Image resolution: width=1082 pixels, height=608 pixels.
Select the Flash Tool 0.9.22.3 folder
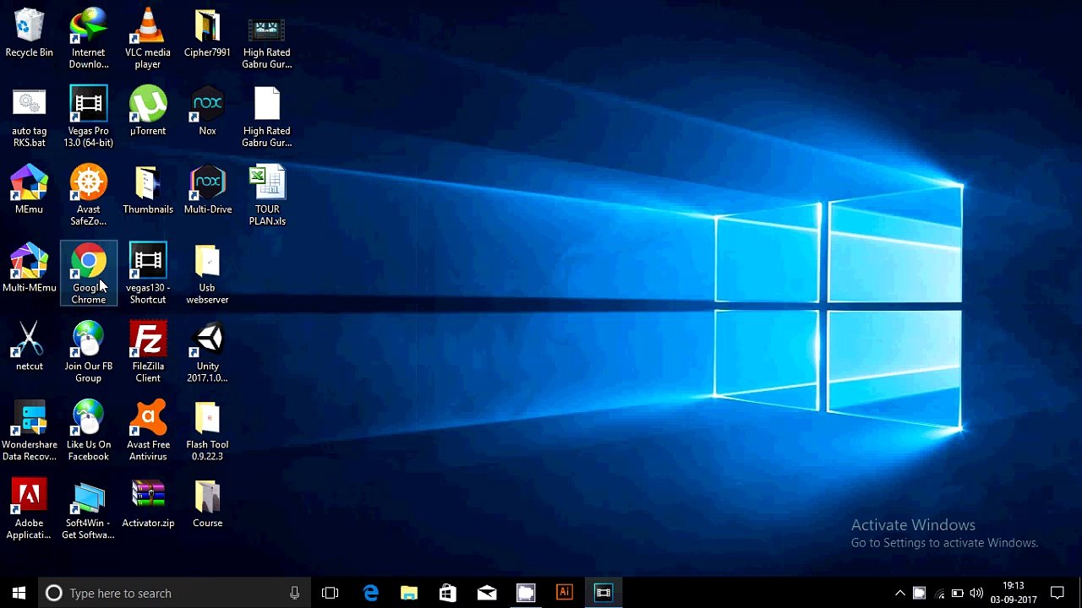tap(207, 432)
